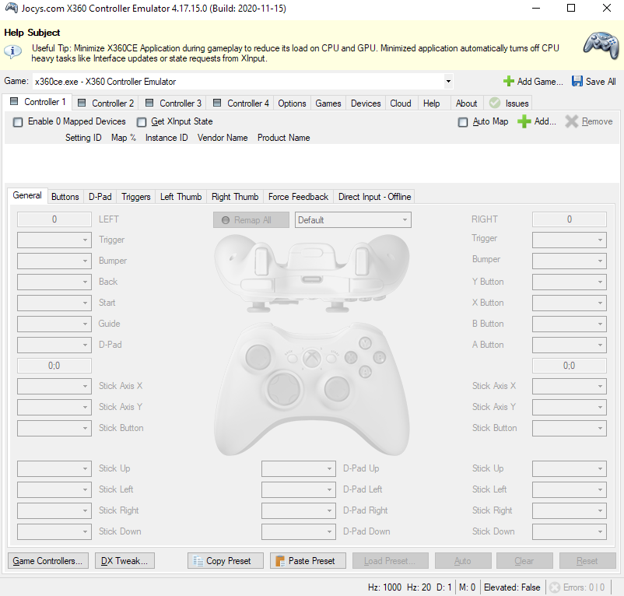Click the green plus Add Game icon
Screen dimensions: 624x596
pos(508,81)
